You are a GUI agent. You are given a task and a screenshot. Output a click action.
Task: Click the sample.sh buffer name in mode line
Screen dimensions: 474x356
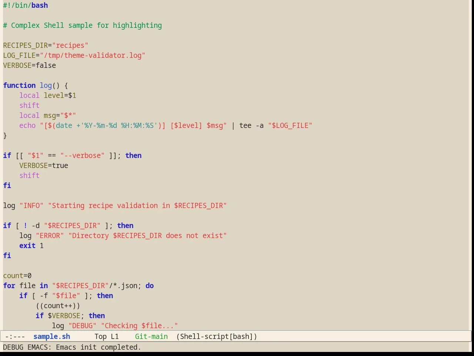coord(51,336)
